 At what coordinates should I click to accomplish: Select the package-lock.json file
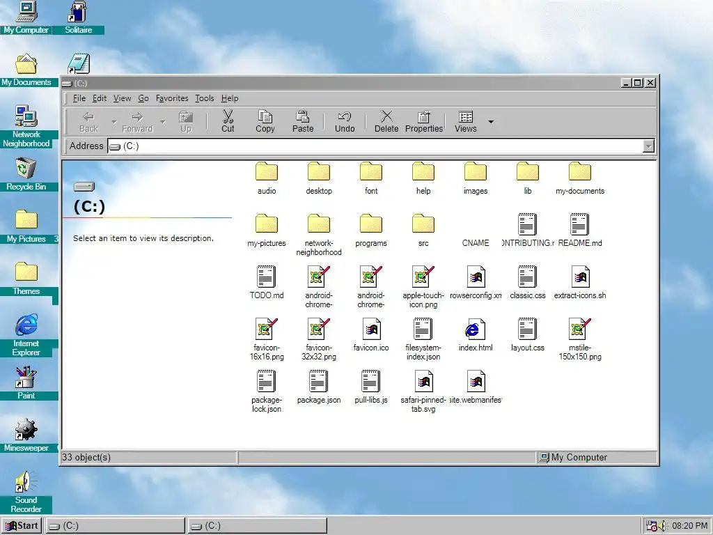coord(267,391)
